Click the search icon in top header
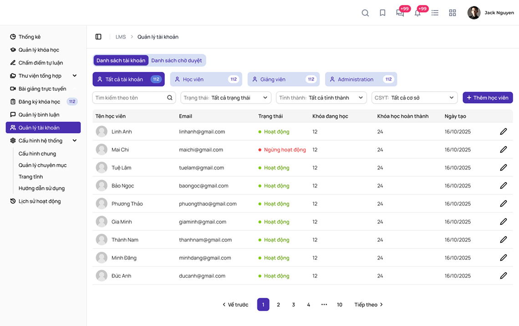Screen dimensions: 519x326 click(365, 13)
